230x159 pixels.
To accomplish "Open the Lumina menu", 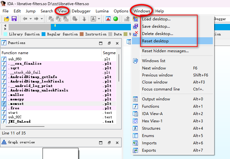I will 102,11.
